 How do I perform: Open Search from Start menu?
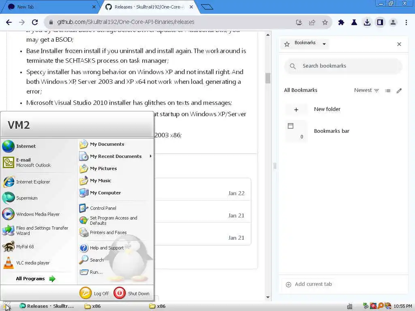(x=116, y=260)
